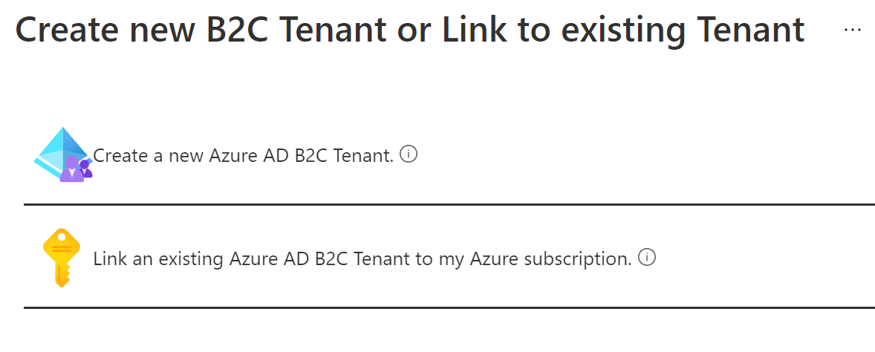This screenshot has height=352, width=875.
Task: Show info for Link existing tenant option
Action: (x=648, y=258)
